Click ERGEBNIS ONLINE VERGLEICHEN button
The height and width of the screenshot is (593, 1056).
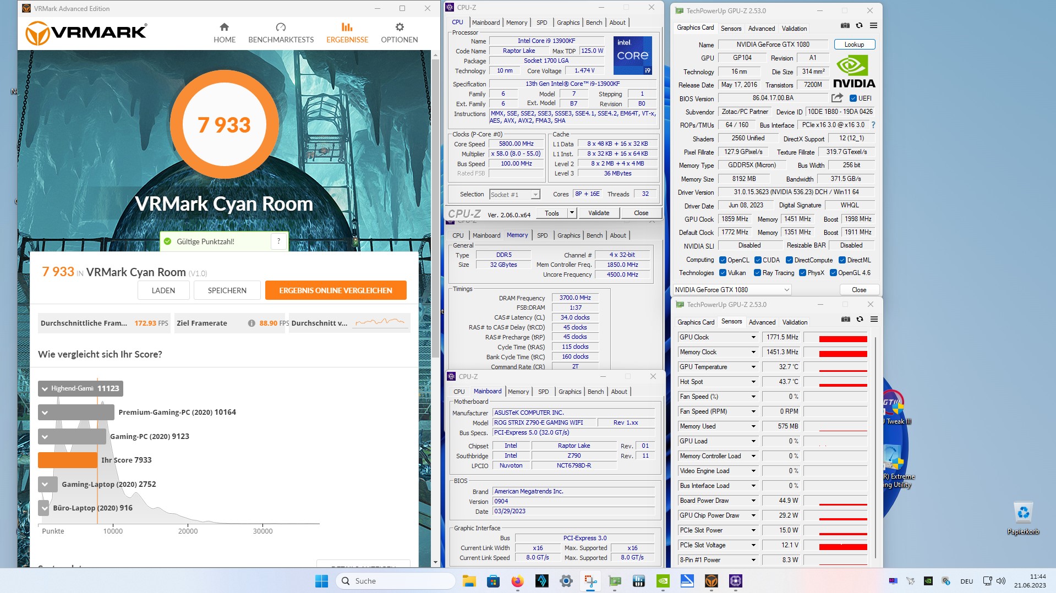tap(336, 290)
